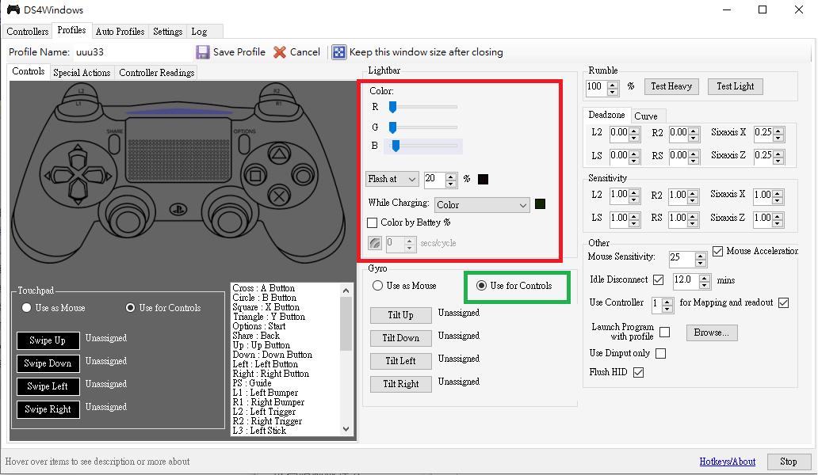
Task: Enable Color by Battery % checkbox
Action: pos(373,223)
